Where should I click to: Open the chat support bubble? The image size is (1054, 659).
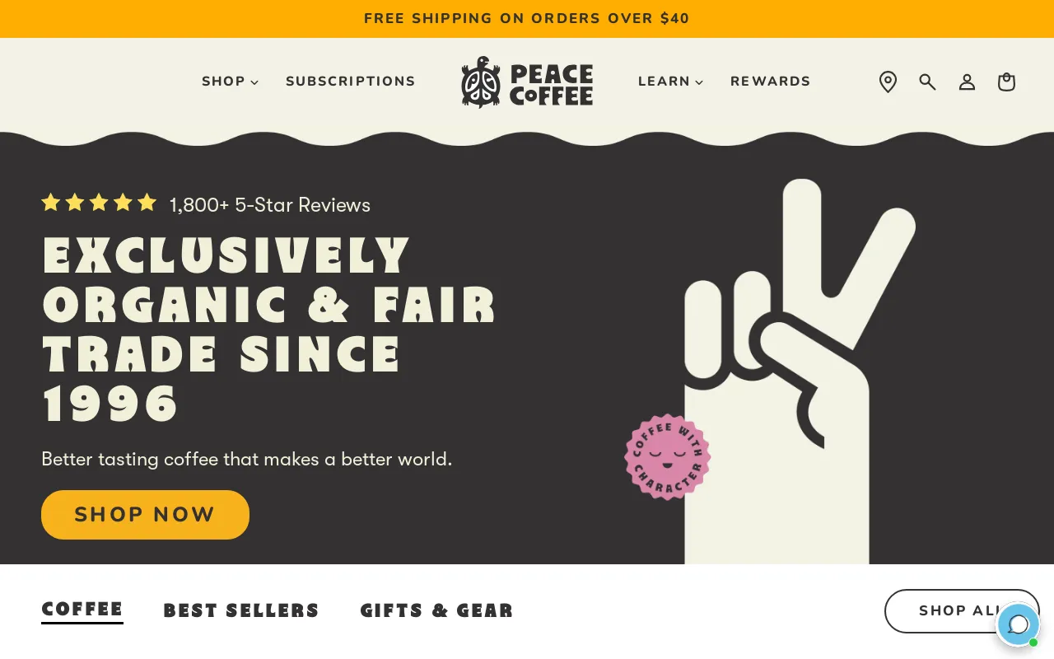(x=1018, y=624)
